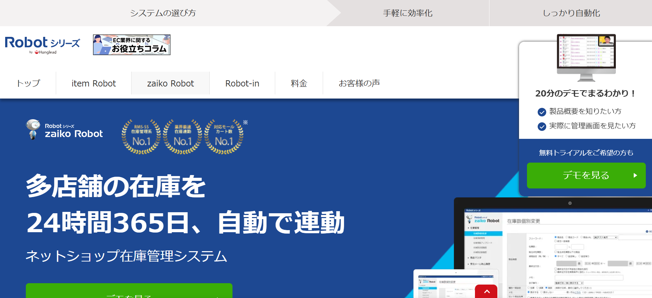This screenshot has height=298, width=652.
Task: Click the RMS-SS 在庫管理系 No.1 badge
Action: click(141, 136)
